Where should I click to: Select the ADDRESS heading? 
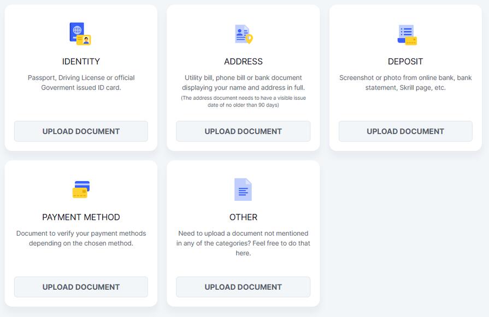[243, 61]
